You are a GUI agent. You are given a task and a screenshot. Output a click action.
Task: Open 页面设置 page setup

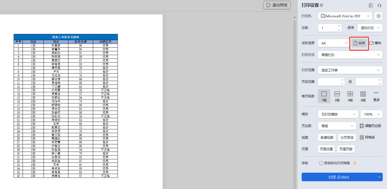coord(326,149)
